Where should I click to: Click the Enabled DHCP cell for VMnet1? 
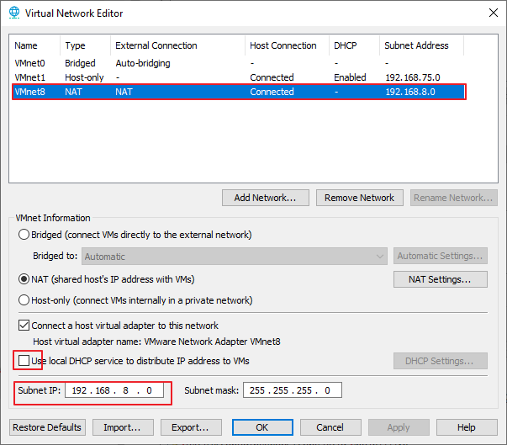click(350, 77)
